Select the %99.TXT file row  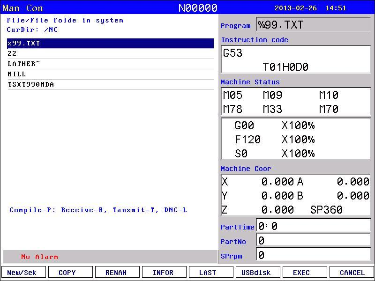click(110, 43)
